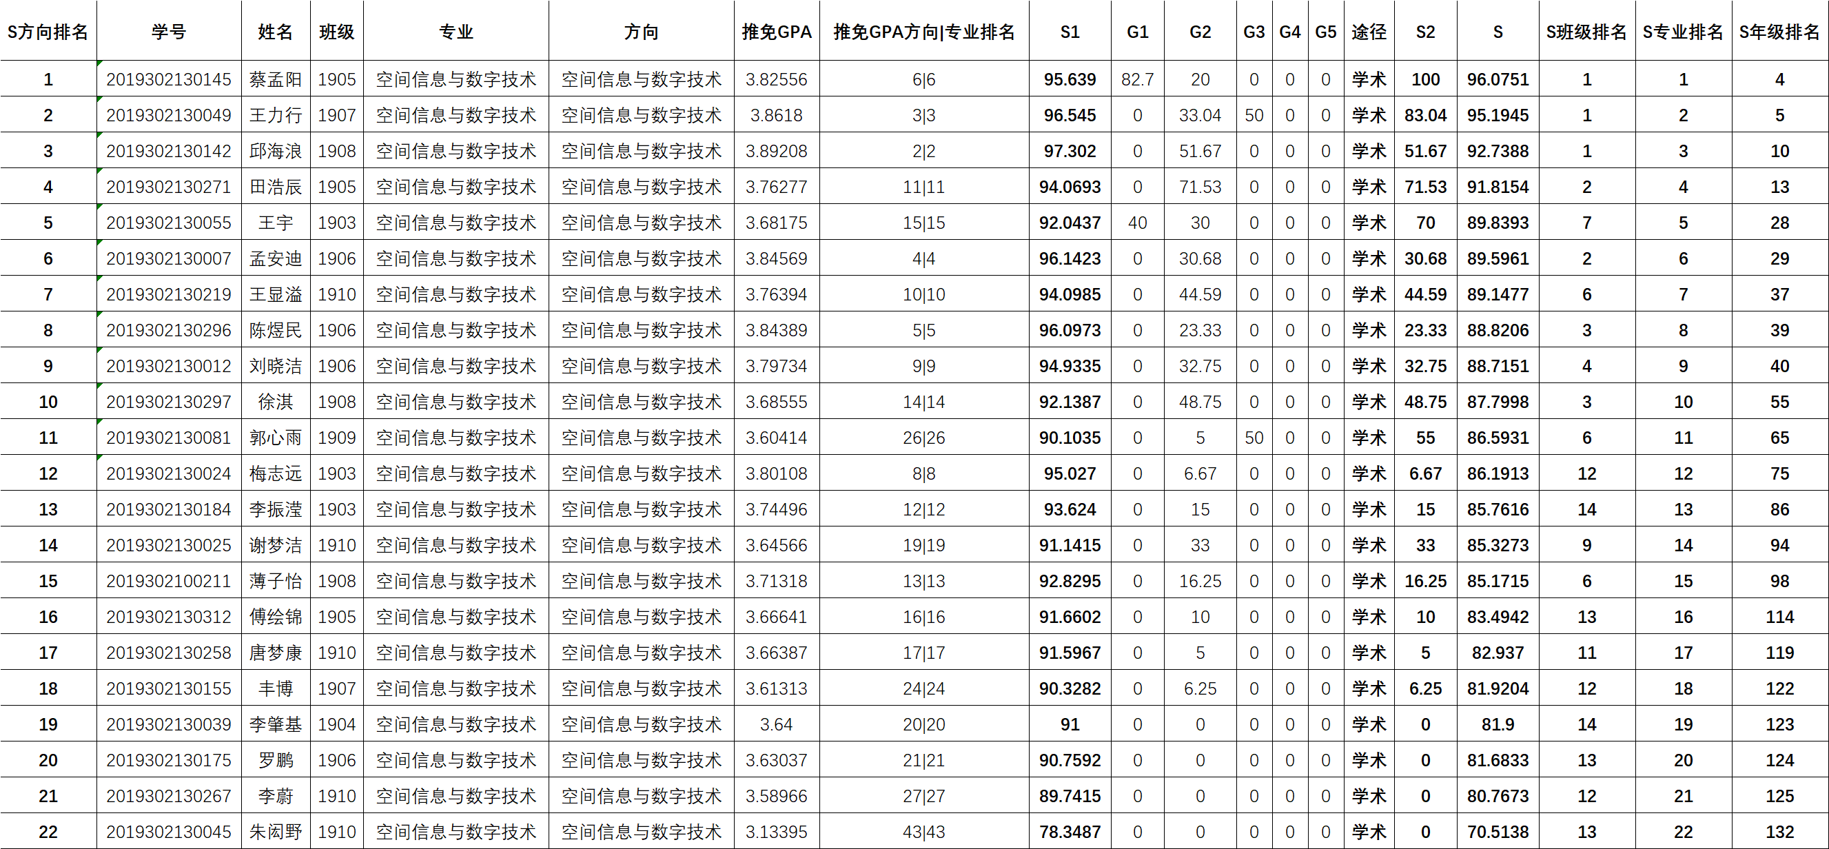Click S value 70.5138

tap(1498, 832)
